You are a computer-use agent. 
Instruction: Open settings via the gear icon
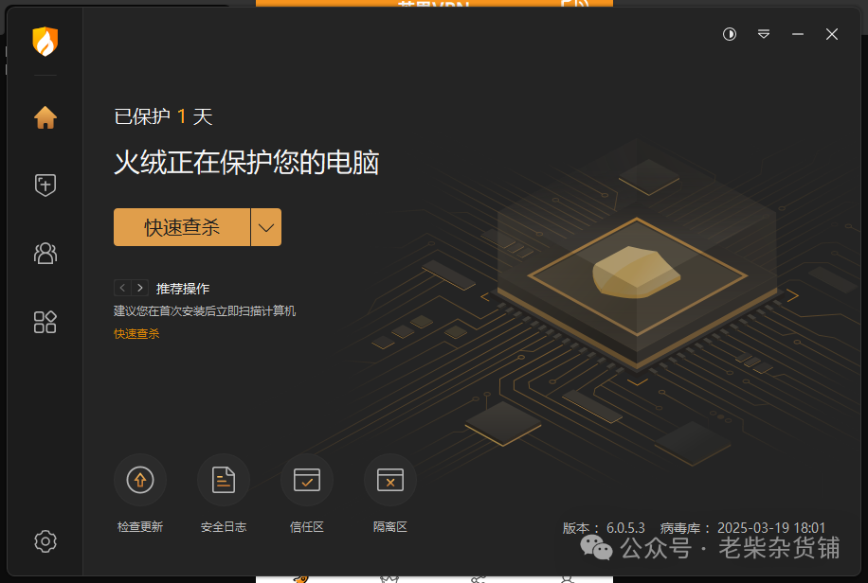click(45, 541)
